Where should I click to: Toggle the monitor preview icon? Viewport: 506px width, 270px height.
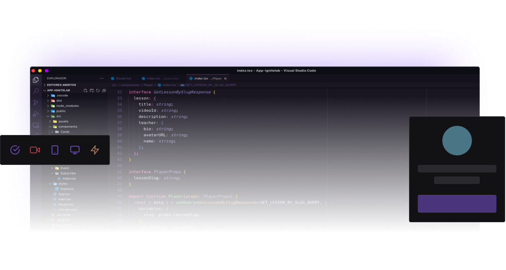point(75,150)
